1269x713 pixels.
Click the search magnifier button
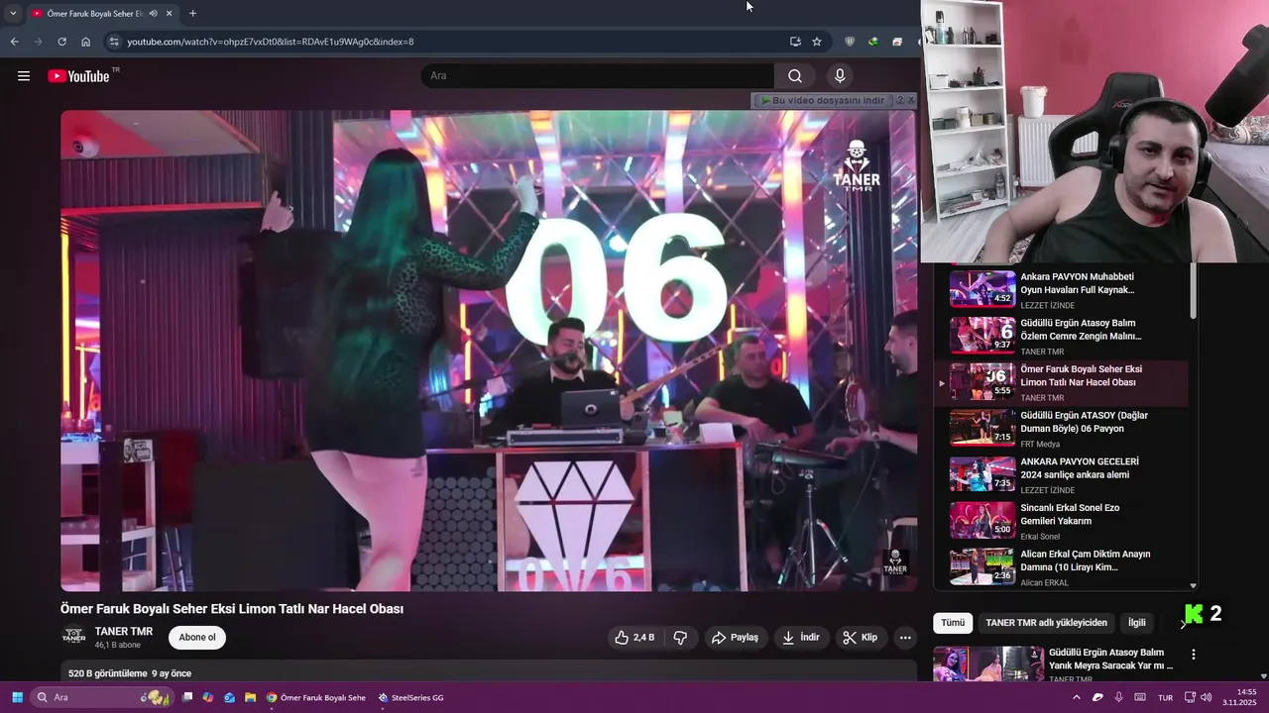click(795, 76)
